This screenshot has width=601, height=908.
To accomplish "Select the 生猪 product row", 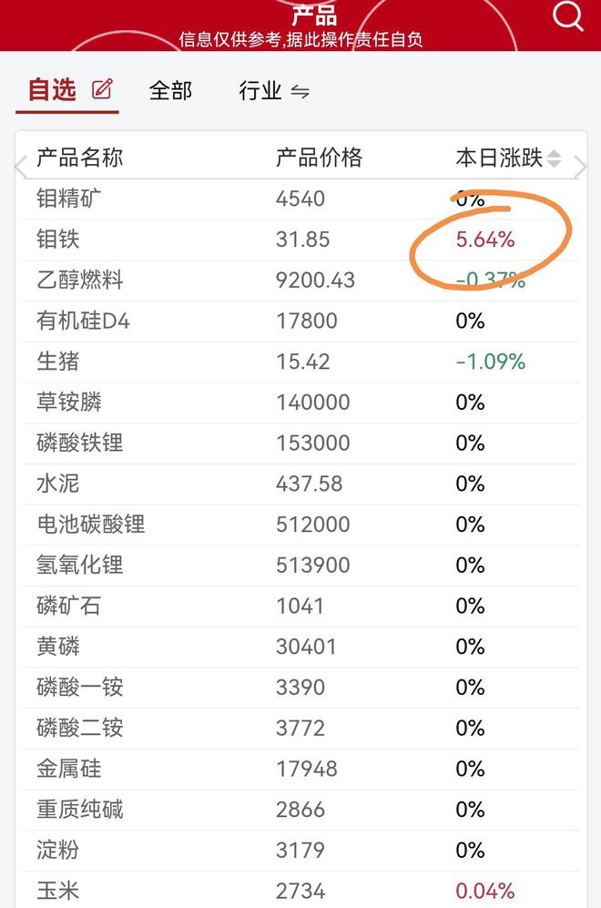I will pos(301,362).
